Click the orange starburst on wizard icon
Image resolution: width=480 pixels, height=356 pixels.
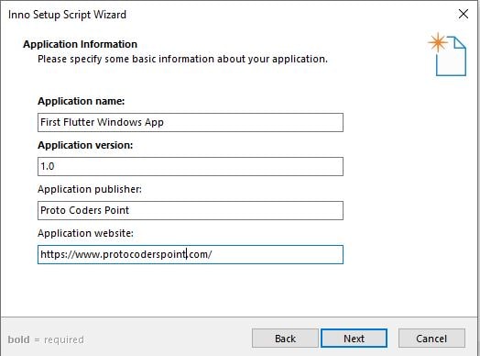438,42
